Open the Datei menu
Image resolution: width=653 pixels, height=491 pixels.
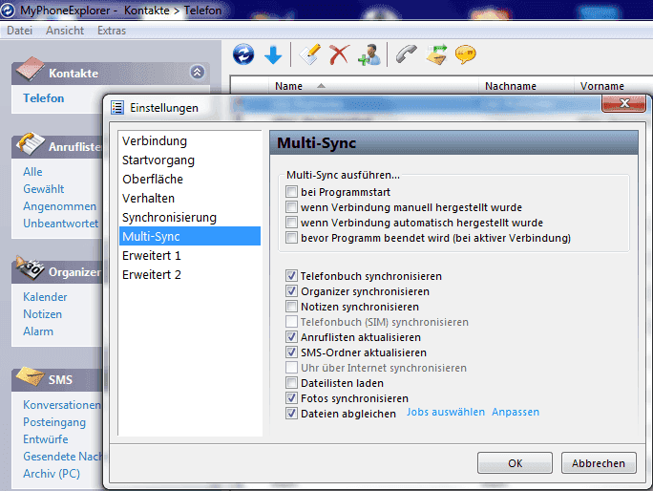point(19,31)
